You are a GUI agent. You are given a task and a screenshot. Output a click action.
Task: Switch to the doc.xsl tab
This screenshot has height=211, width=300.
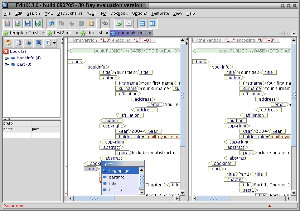pos(95,33)
